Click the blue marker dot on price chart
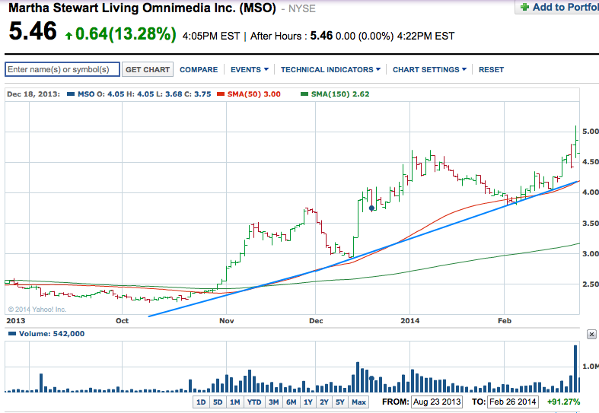Screen dimensions: 599x413 [371, 208]
